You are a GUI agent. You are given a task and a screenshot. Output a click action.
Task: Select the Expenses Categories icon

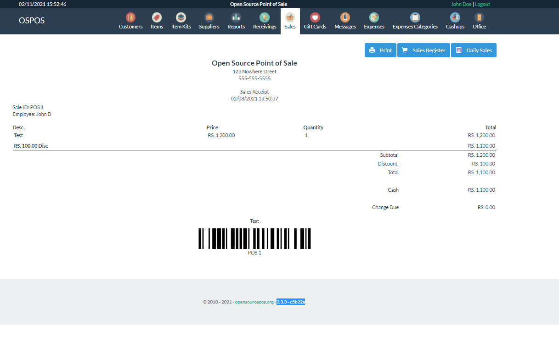click(x=415, y=20)
